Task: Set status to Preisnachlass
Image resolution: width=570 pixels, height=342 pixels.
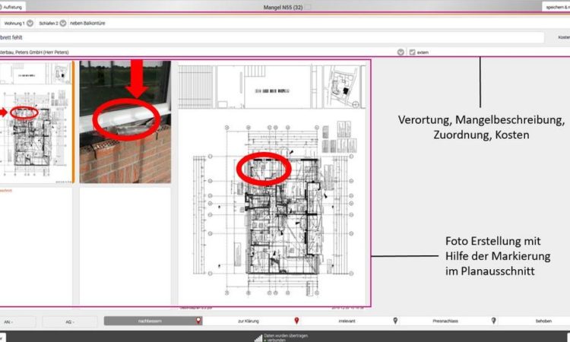Action: 445,321
